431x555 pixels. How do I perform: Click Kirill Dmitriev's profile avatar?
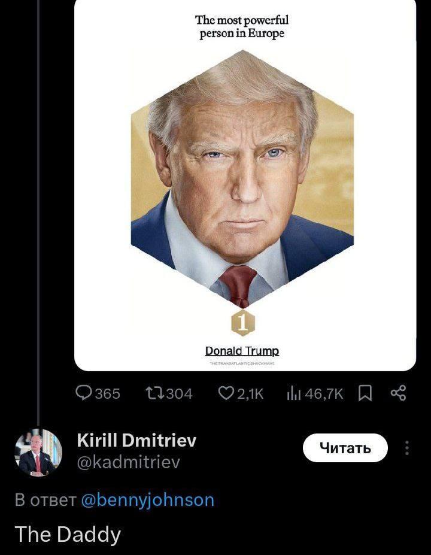38,451
